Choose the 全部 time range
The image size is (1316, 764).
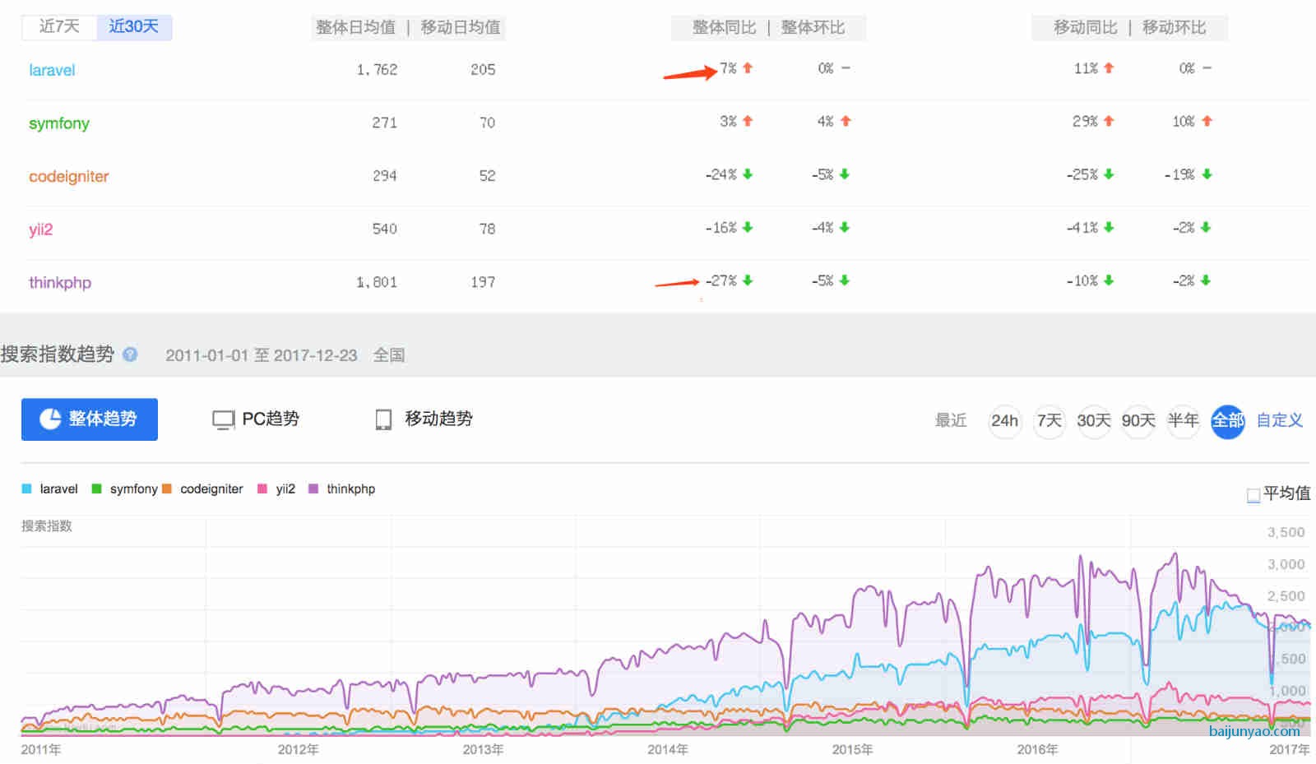tap(1228, 421)
